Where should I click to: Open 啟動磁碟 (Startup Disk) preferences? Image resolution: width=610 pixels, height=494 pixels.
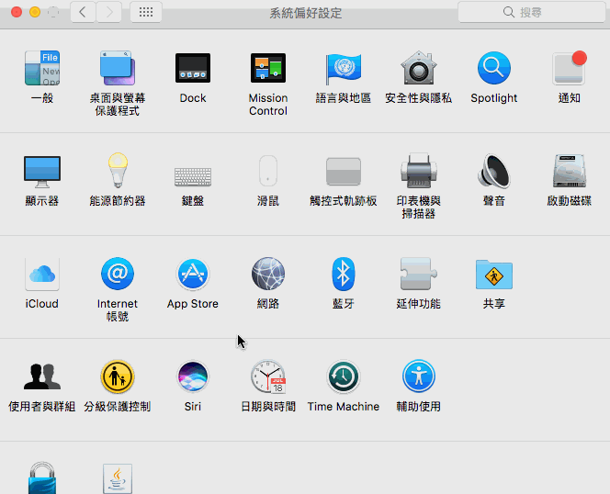point(570,171)
